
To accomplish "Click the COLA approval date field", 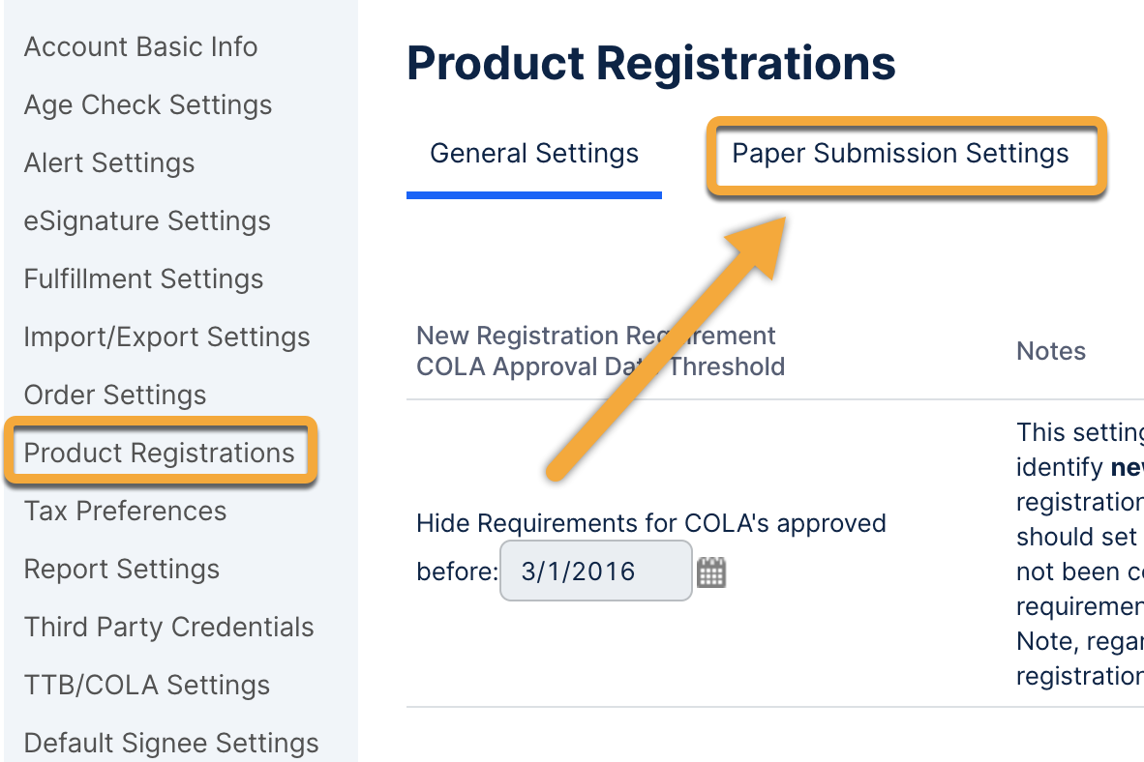I will coord(594,571).
